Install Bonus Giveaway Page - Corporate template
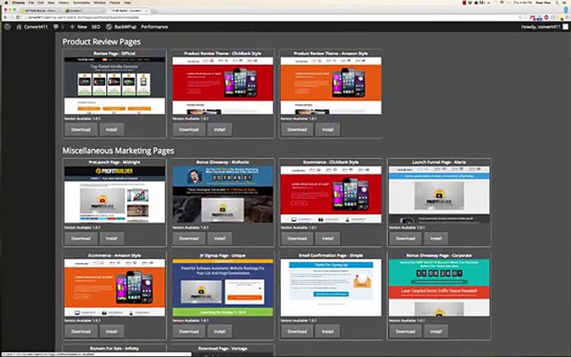Screen dimensions: 571x357 tap(436, 331)
